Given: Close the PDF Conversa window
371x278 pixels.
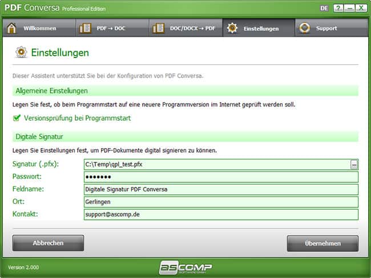Looking at the screenshot, I should coord(361,9).
